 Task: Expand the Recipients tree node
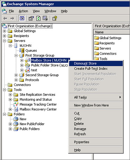5,36
